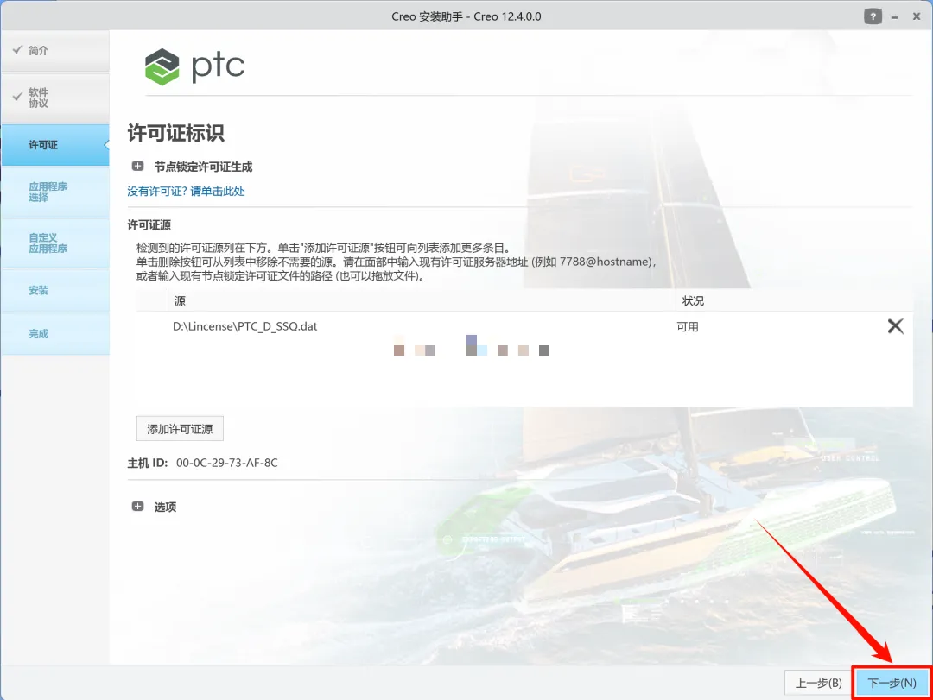Expand the 节点锁定许可证生成 section
Screen dimensions: 933x700
pos(137,167)
